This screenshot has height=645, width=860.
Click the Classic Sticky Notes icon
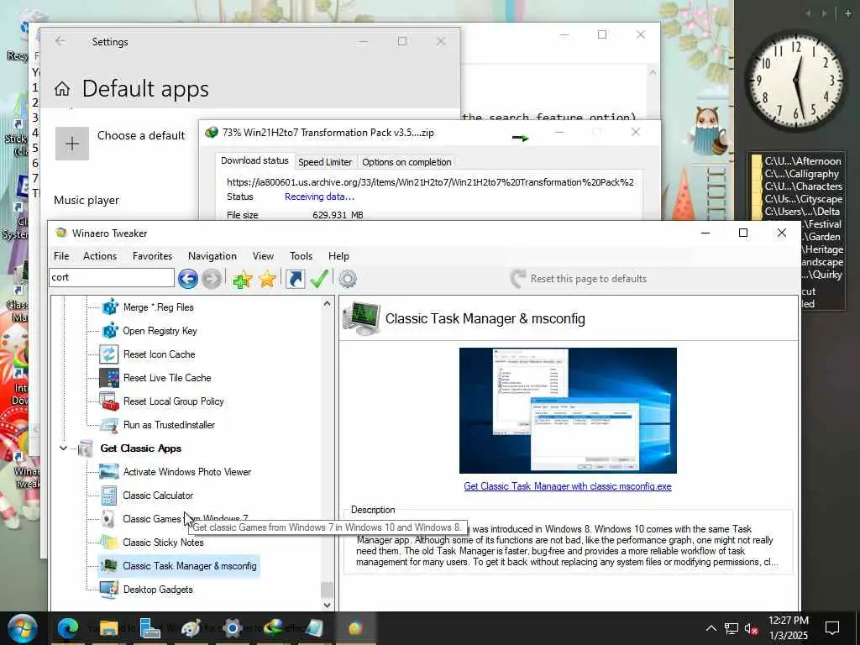(x=108, y=543)
